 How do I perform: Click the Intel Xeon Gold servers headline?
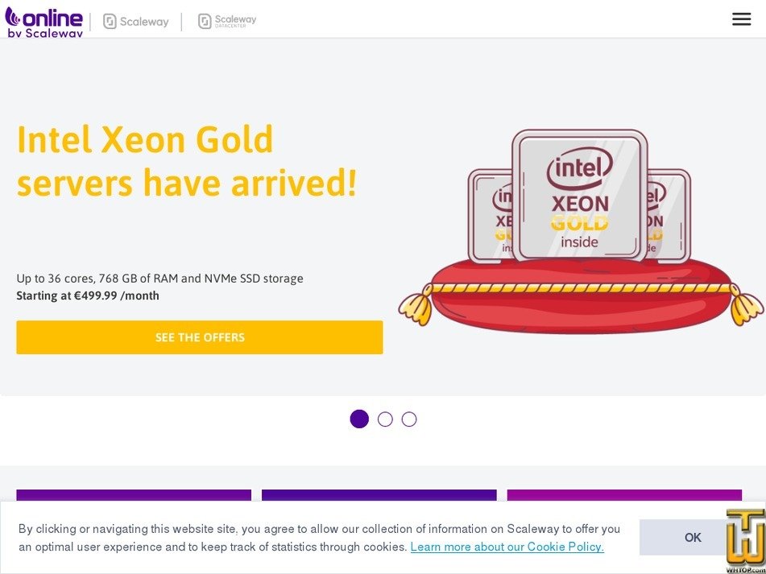[186, 161]
